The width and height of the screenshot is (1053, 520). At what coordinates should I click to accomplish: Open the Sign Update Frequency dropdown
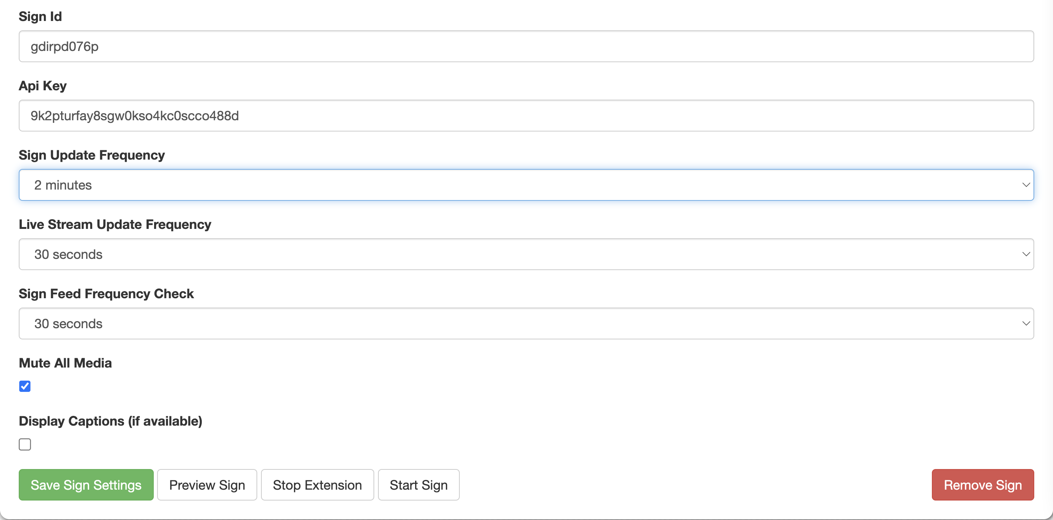pos(526,185)
